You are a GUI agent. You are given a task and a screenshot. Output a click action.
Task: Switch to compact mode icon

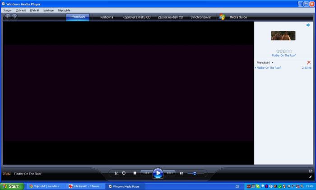pos(311,177)
